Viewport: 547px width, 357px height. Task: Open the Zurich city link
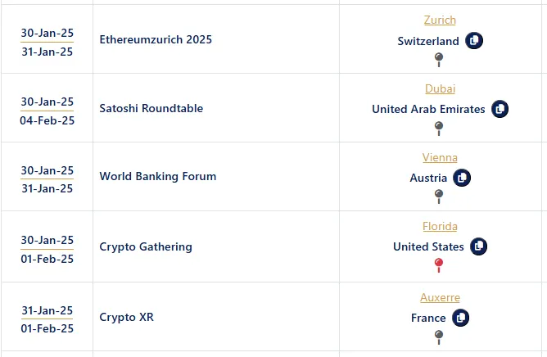tap(440, 20)
